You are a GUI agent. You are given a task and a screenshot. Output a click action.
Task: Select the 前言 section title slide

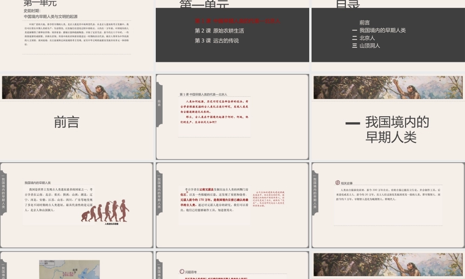(x=77, y=117)
